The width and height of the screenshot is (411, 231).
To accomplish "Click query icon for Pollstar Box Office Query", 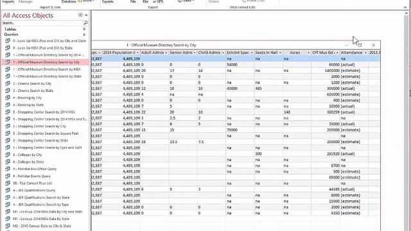I will point(8,169).
